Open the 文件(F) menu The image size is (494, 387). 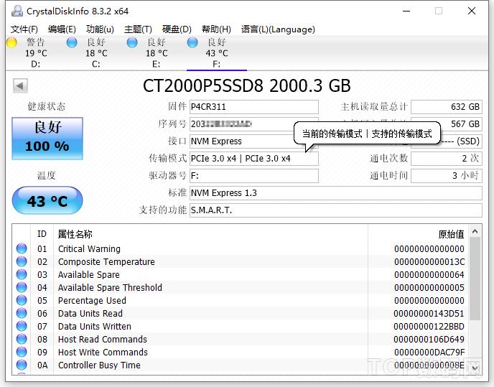[24, 29]
